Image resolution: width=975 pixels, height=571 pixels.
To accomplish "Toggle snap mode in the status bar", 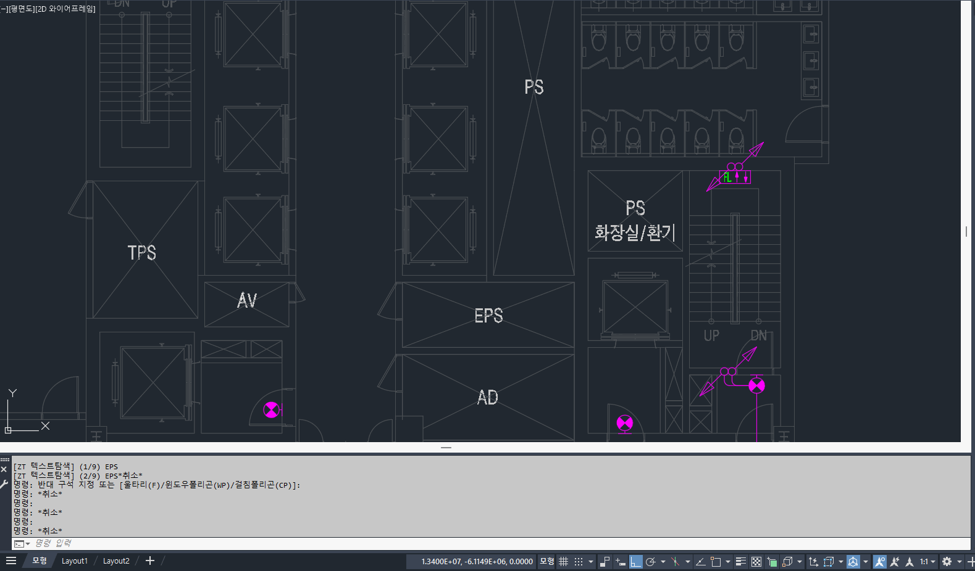I will (x=579, y=562).
